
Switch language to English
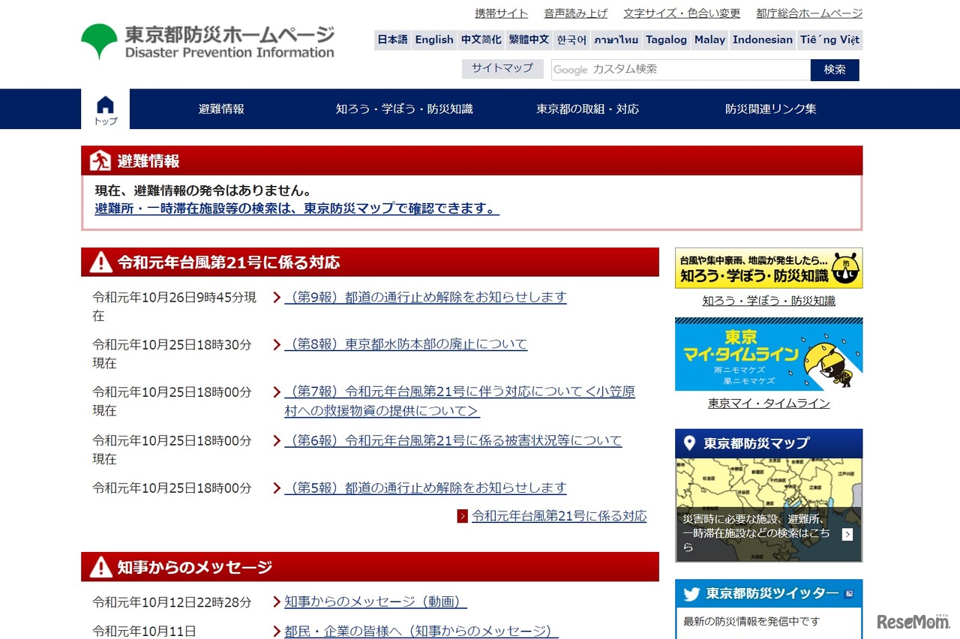pos(434,40)
